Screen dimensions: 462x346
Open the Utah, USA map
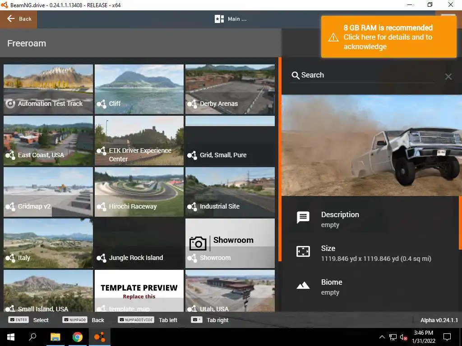tap(230, 291)
